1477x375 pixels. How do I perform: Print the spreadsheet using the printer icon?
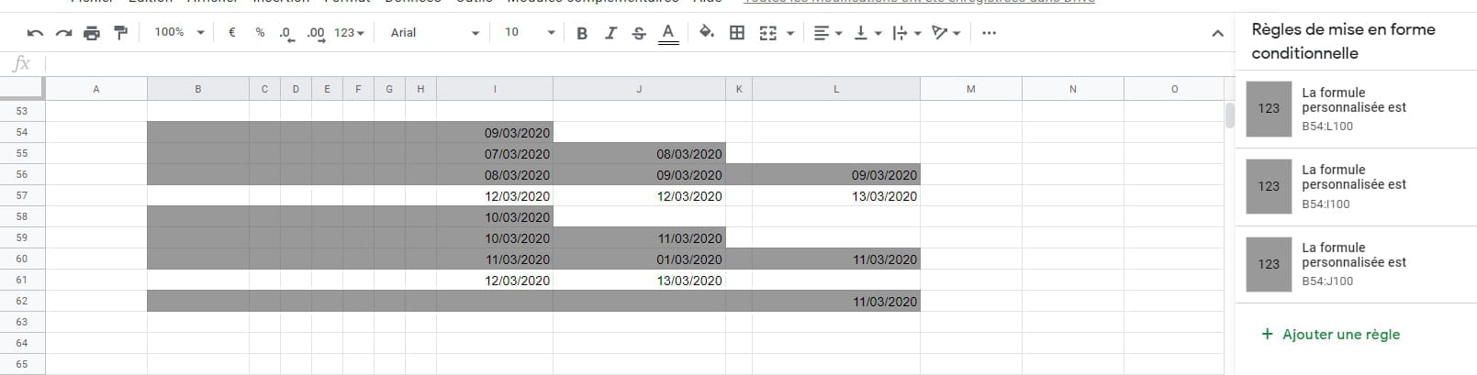[92, 33]
